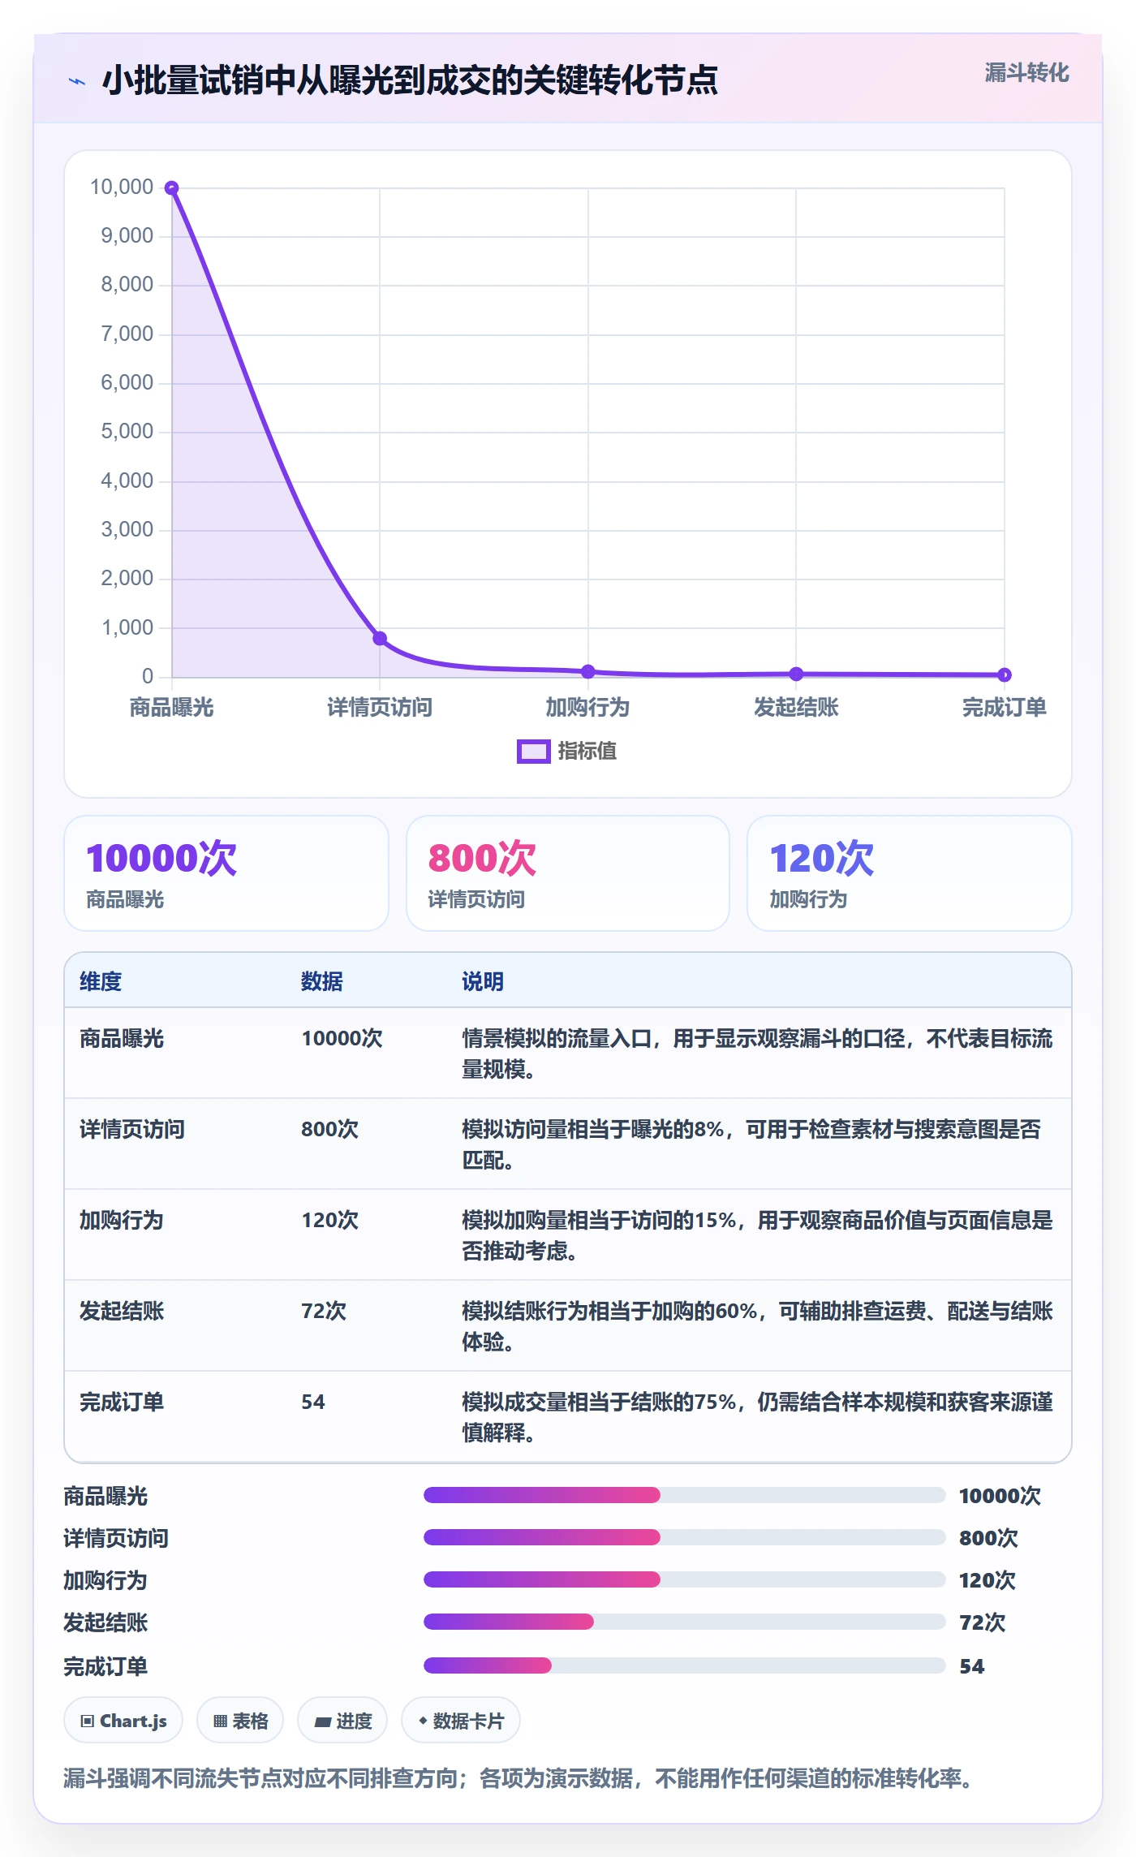Click the 5,000 y-axis label
Screen dimensions: 1136x1857
(x=127, y=432)
